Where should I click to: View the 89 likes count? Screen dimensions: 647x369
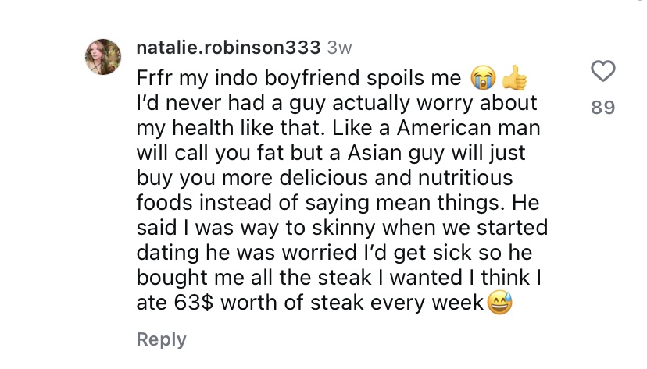pyautogui.click(x=602, y=107)
